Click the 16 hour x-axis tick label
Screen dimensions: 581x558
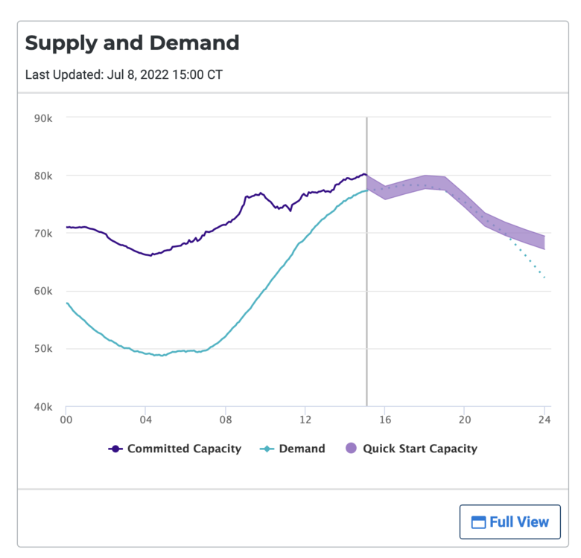tap(384, 420)
